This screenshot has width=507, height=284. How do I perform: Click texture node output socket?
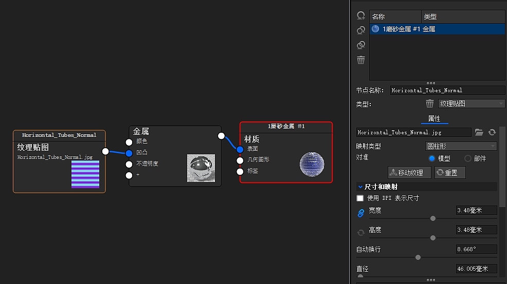pos(105,151)
